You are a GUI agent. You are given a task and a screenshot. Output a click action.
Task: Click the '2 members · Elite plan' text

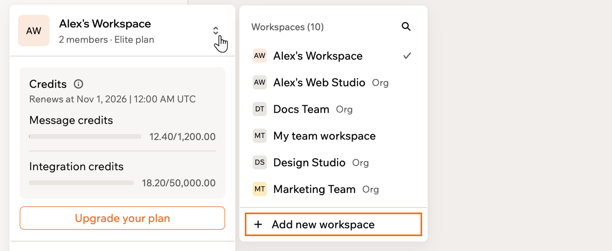coord(107,40)
